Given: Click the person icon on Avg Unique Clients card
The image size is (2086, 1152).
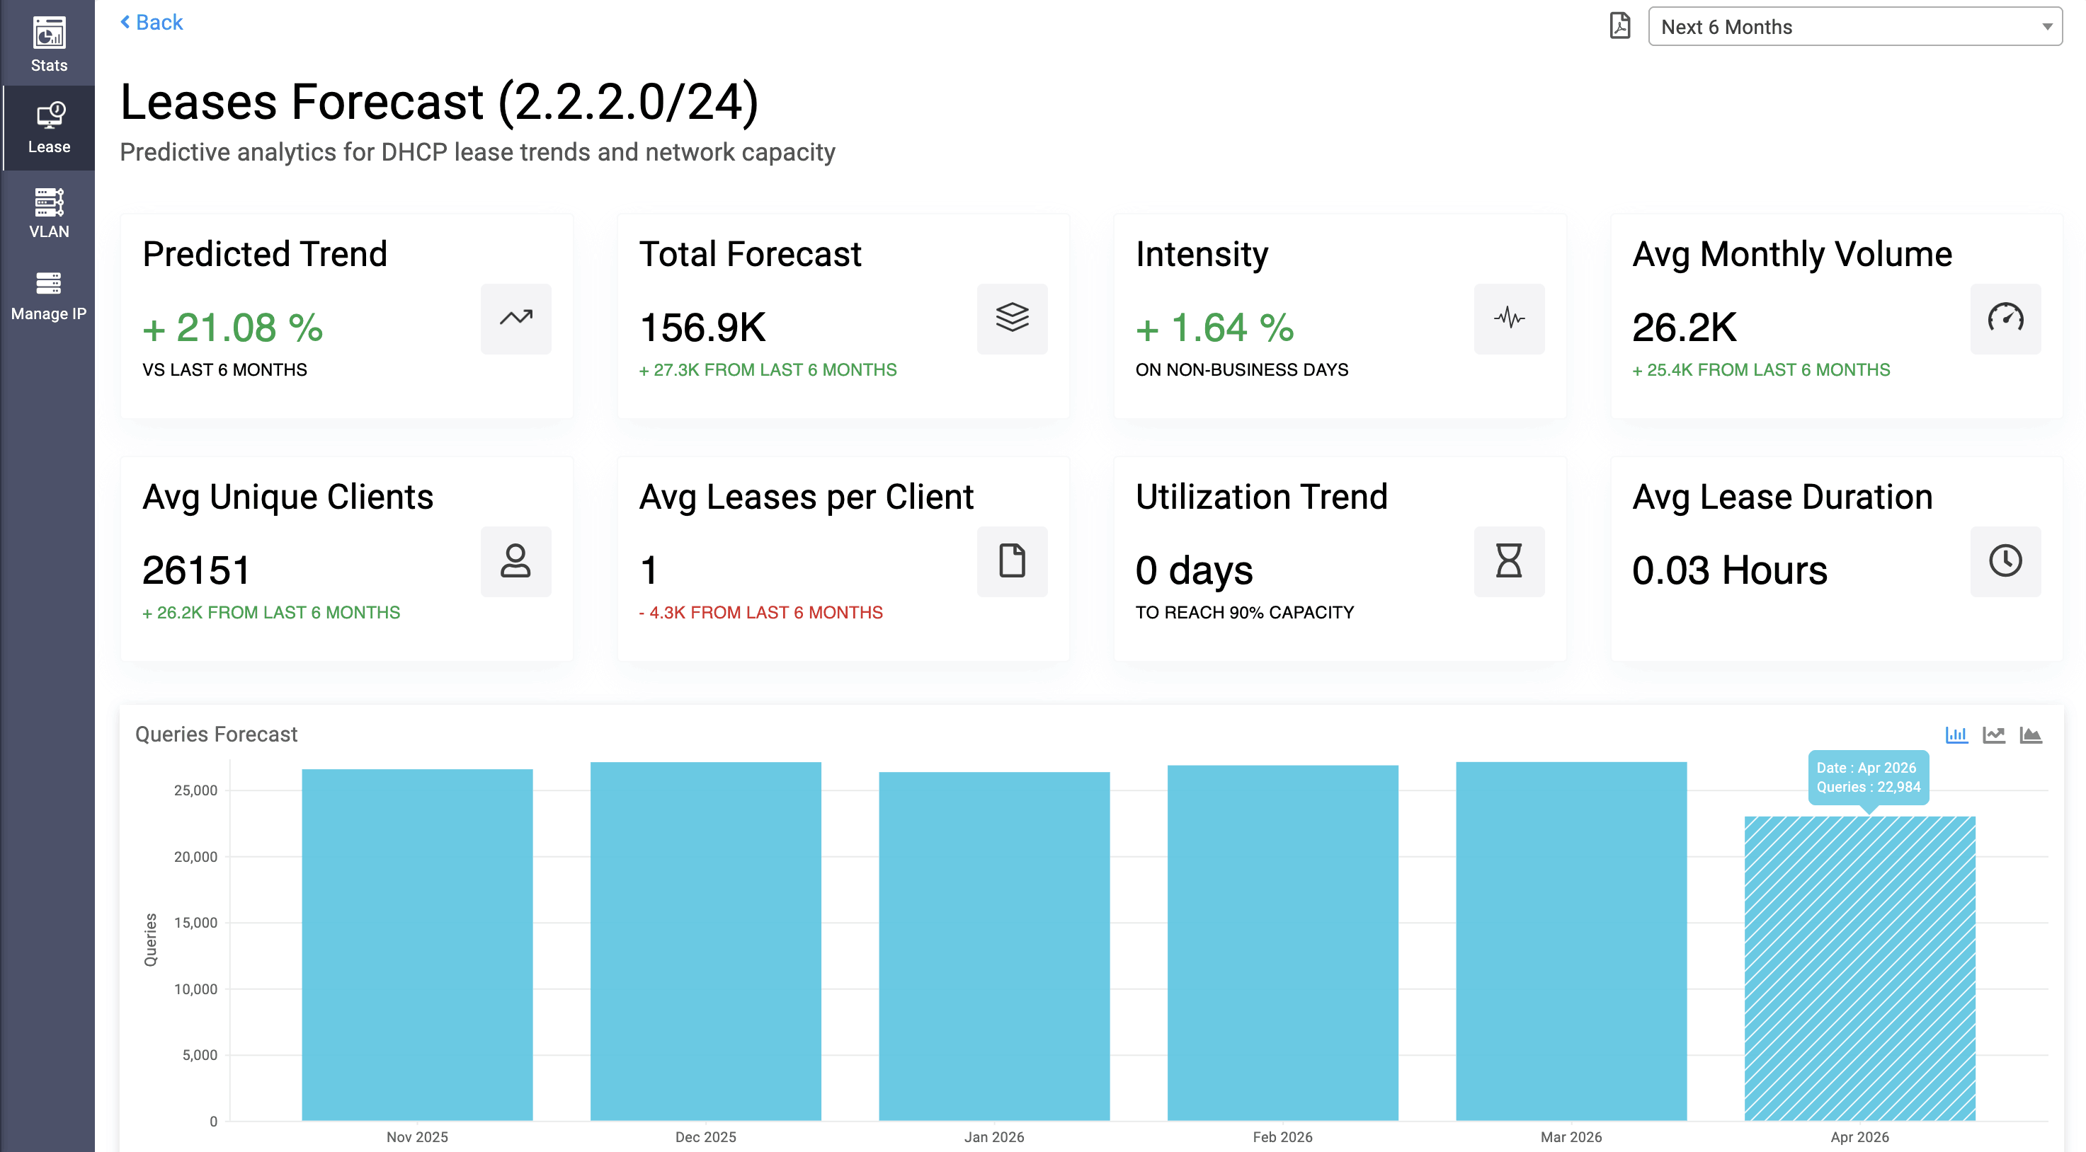Looking at the screenshot, I should [515, 560].
